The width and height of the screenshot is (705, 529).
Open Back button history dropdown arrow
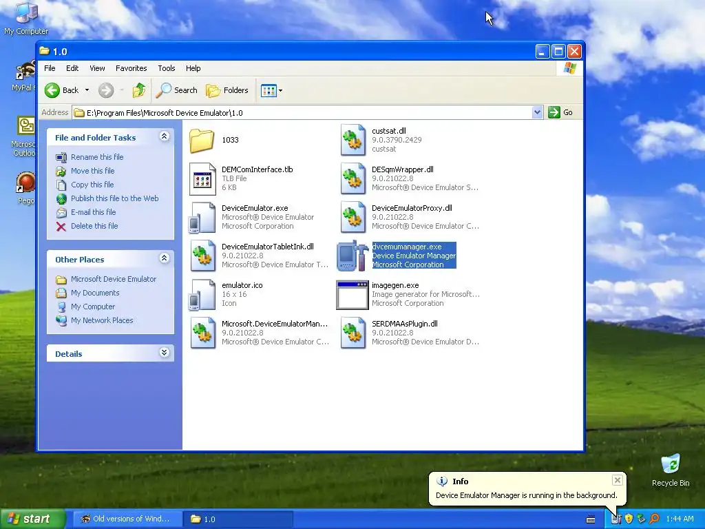(x=87, y=90)
